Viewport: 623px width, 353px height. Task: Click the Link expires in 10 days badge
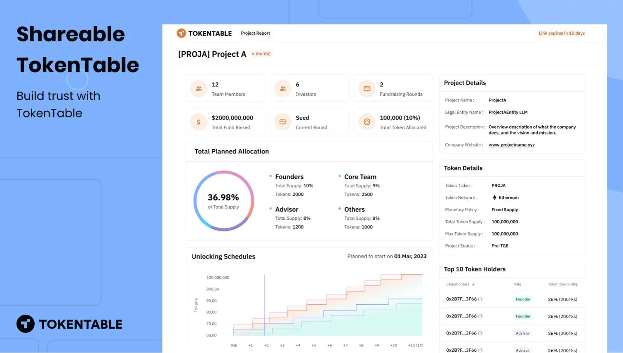[x=561, y=33]
